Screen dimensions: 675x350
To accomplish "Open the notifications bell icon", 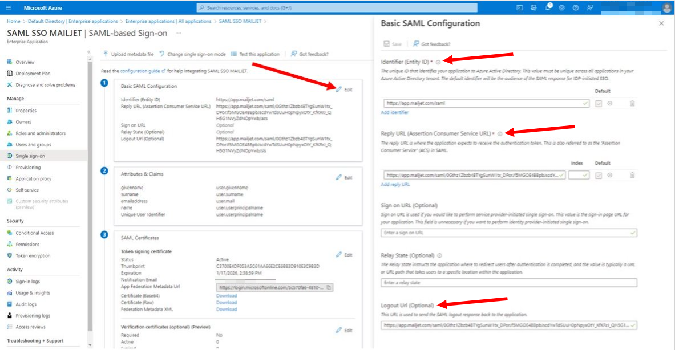I will coord(548,8).
